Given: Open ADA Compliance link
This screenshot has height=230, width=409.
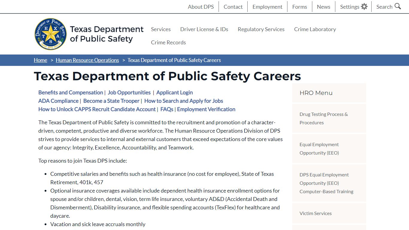Looking at the screenshot, I should [x=58, y=101].
